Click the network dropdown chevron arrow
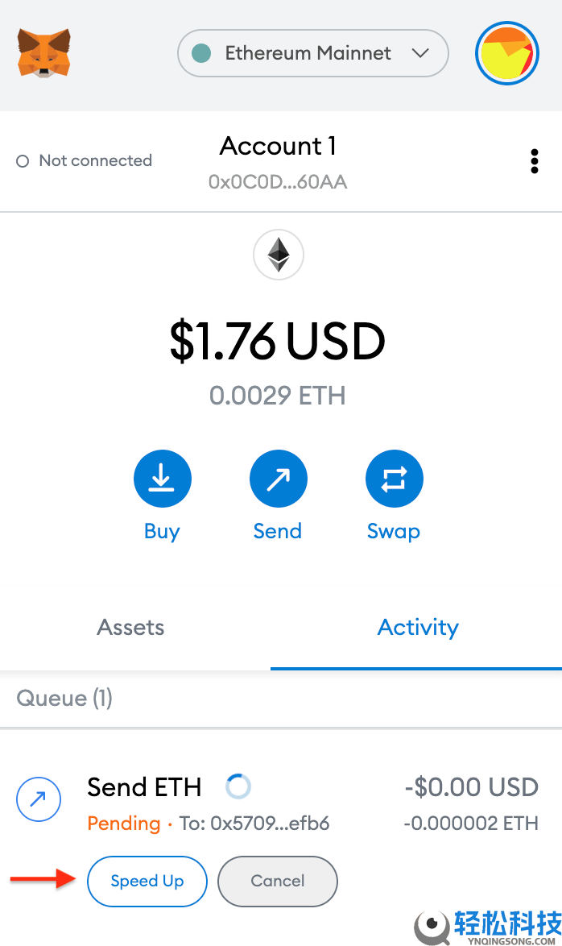This screenshot has height=946, width=562. click(x=419, y=54)
